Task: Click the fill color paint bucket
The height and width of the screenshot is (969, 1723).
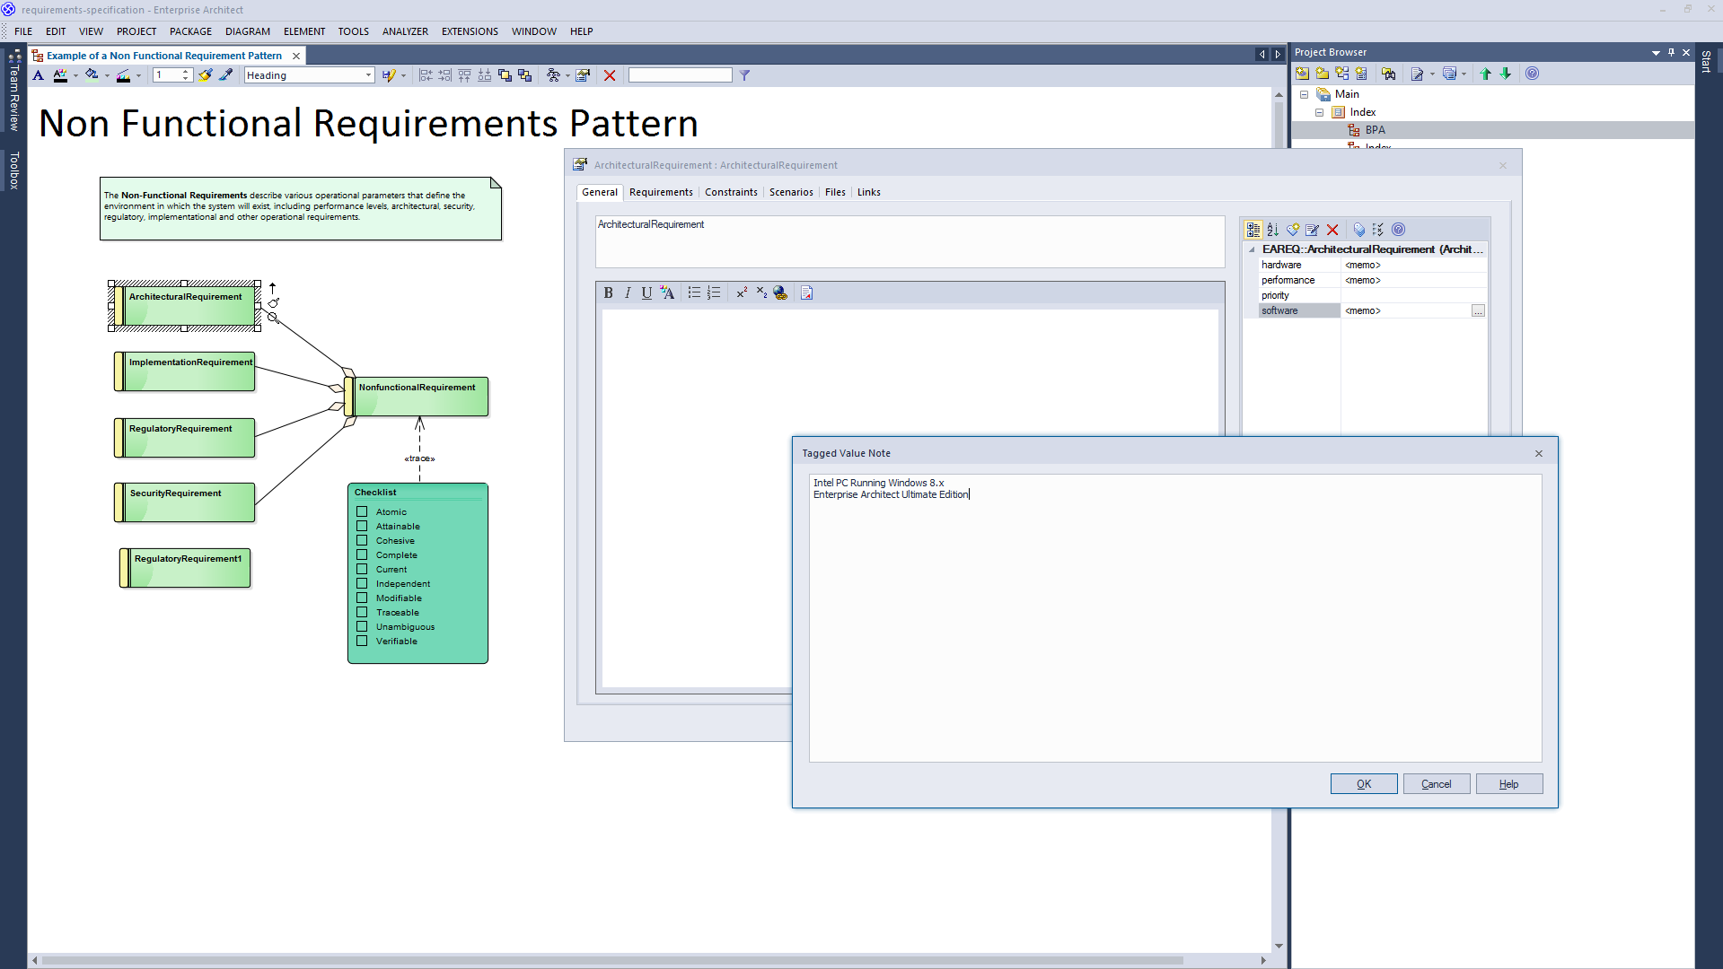Action: (92, 75)
